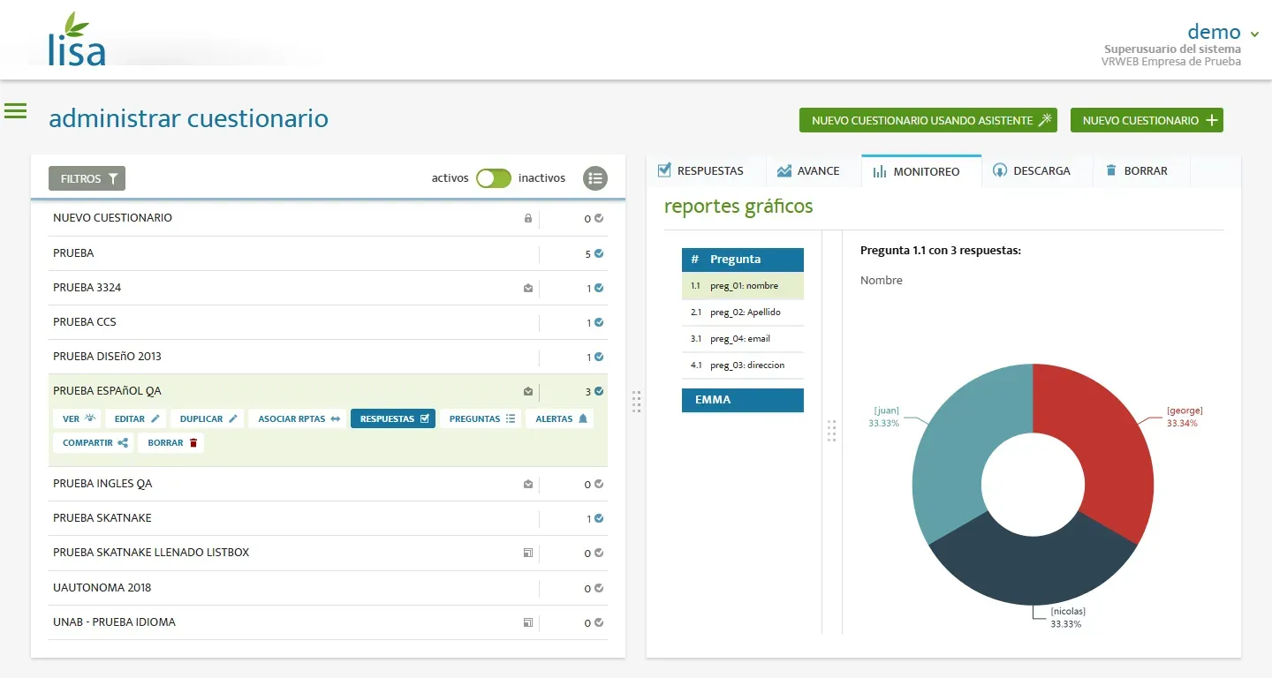
Task: Select the PRUEBA DISEÑO 2013 list row
Action: tap(328, 357)
